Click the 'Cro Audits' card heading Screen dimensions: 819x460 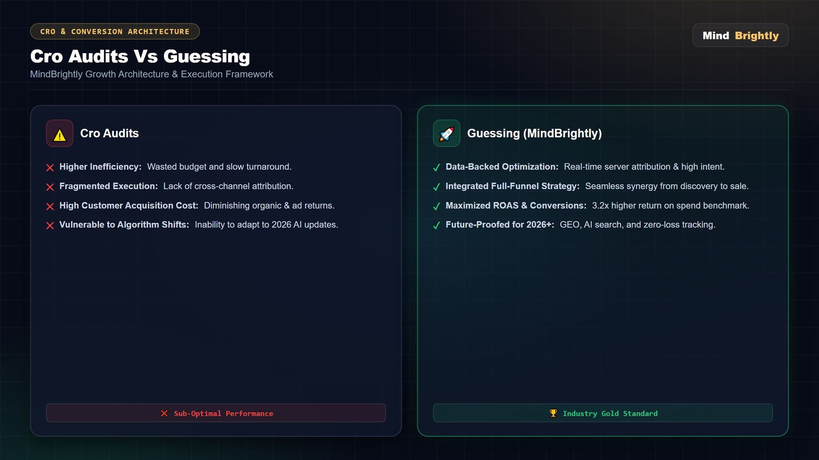(x=110, y=133)
